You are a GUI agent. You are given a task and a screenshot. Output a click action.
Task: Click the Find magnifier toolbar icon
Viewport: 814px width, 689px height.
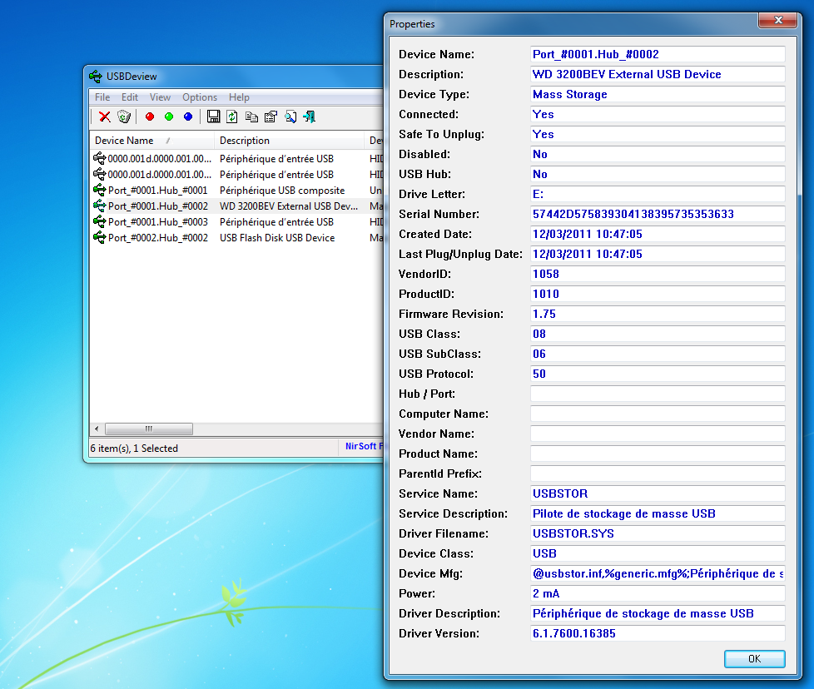tap(290, 117)
